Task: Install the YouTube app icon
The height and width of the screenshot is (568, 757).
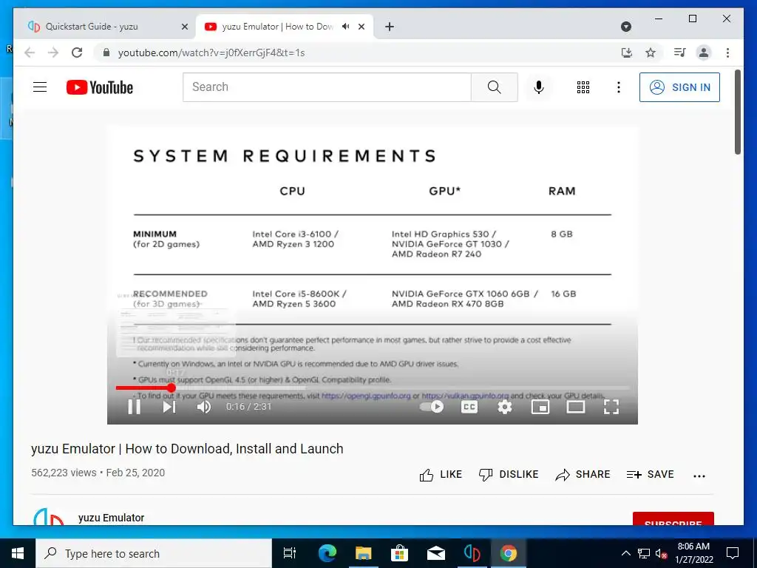Action: [x=627, y=53]
